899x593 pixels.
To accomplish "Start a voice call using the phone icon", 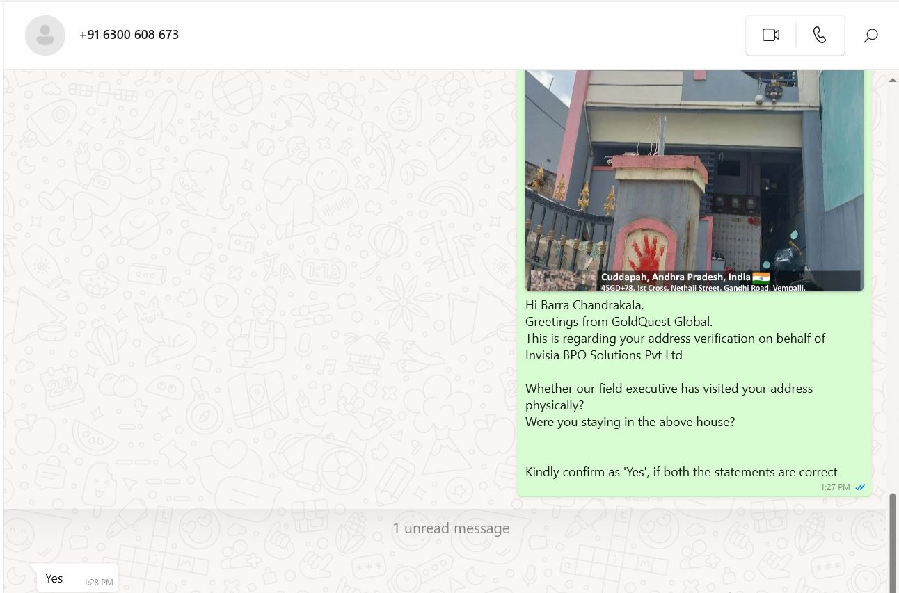I will click(x=820, y=35).
